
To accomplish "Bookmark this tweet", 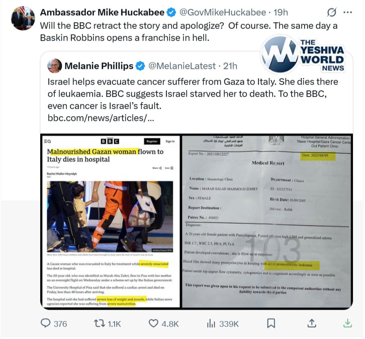I will coord(271,323).
